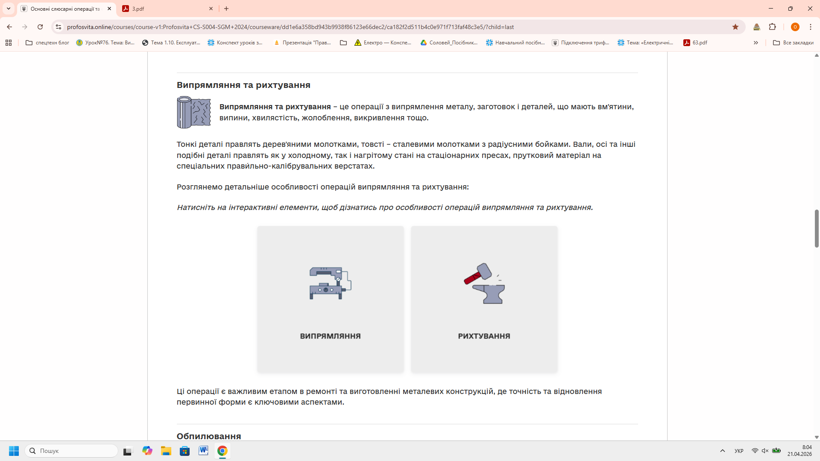Click the Випрямляння та рихтування heading
The height and width of the screenshot is (461, 820).
(x=243, y=85)
